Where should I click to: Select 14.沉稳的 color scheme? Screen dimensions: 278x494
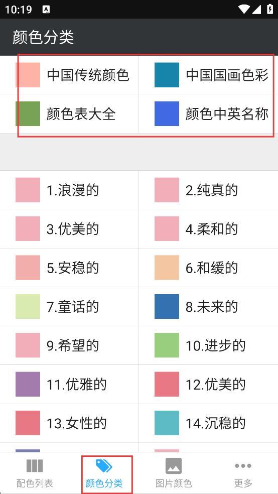[x=208, y=423]
